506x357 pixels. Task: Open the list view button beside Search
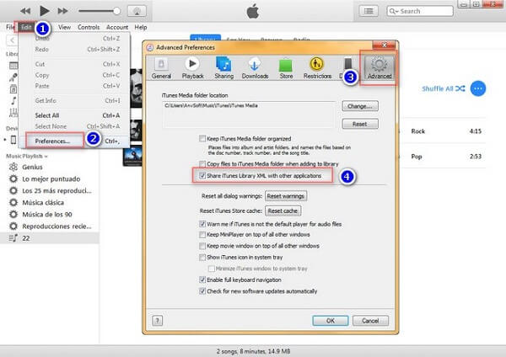point(369,11)
